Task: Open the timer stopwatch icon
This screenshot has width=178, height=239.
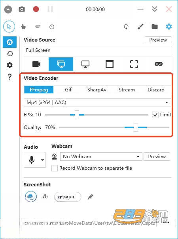Action: click(52, 27)
